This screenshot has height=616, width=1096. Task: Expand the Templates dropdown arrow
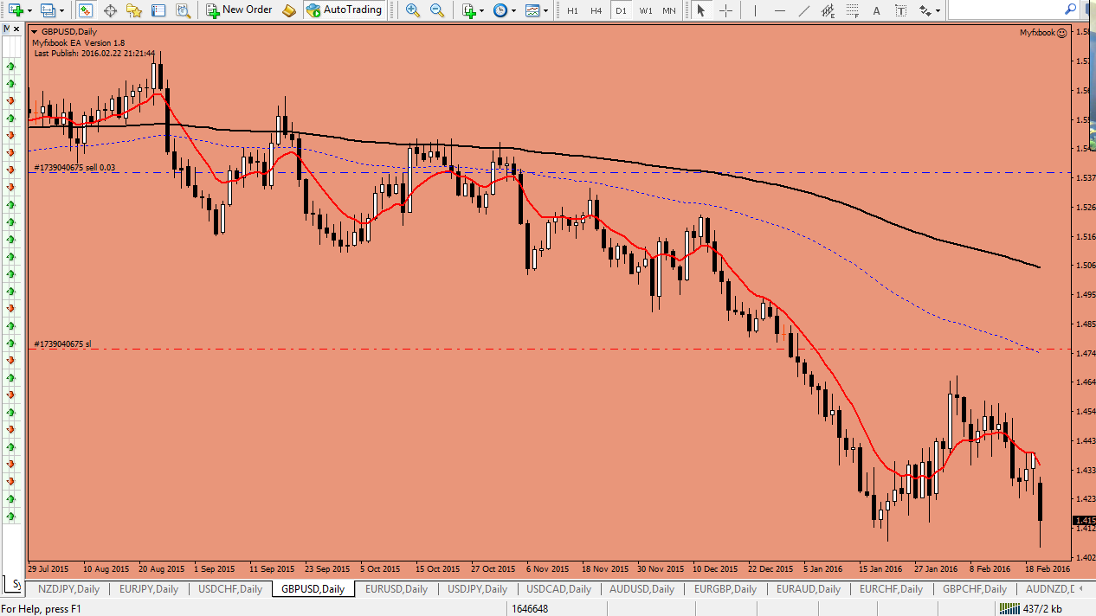pos(546,10)
